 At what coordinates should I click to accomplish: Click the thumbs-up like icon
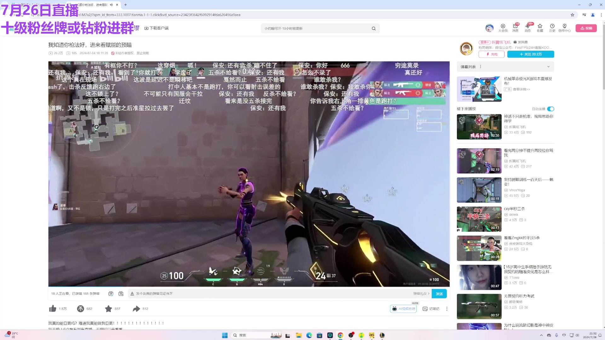tap(53, 309)
